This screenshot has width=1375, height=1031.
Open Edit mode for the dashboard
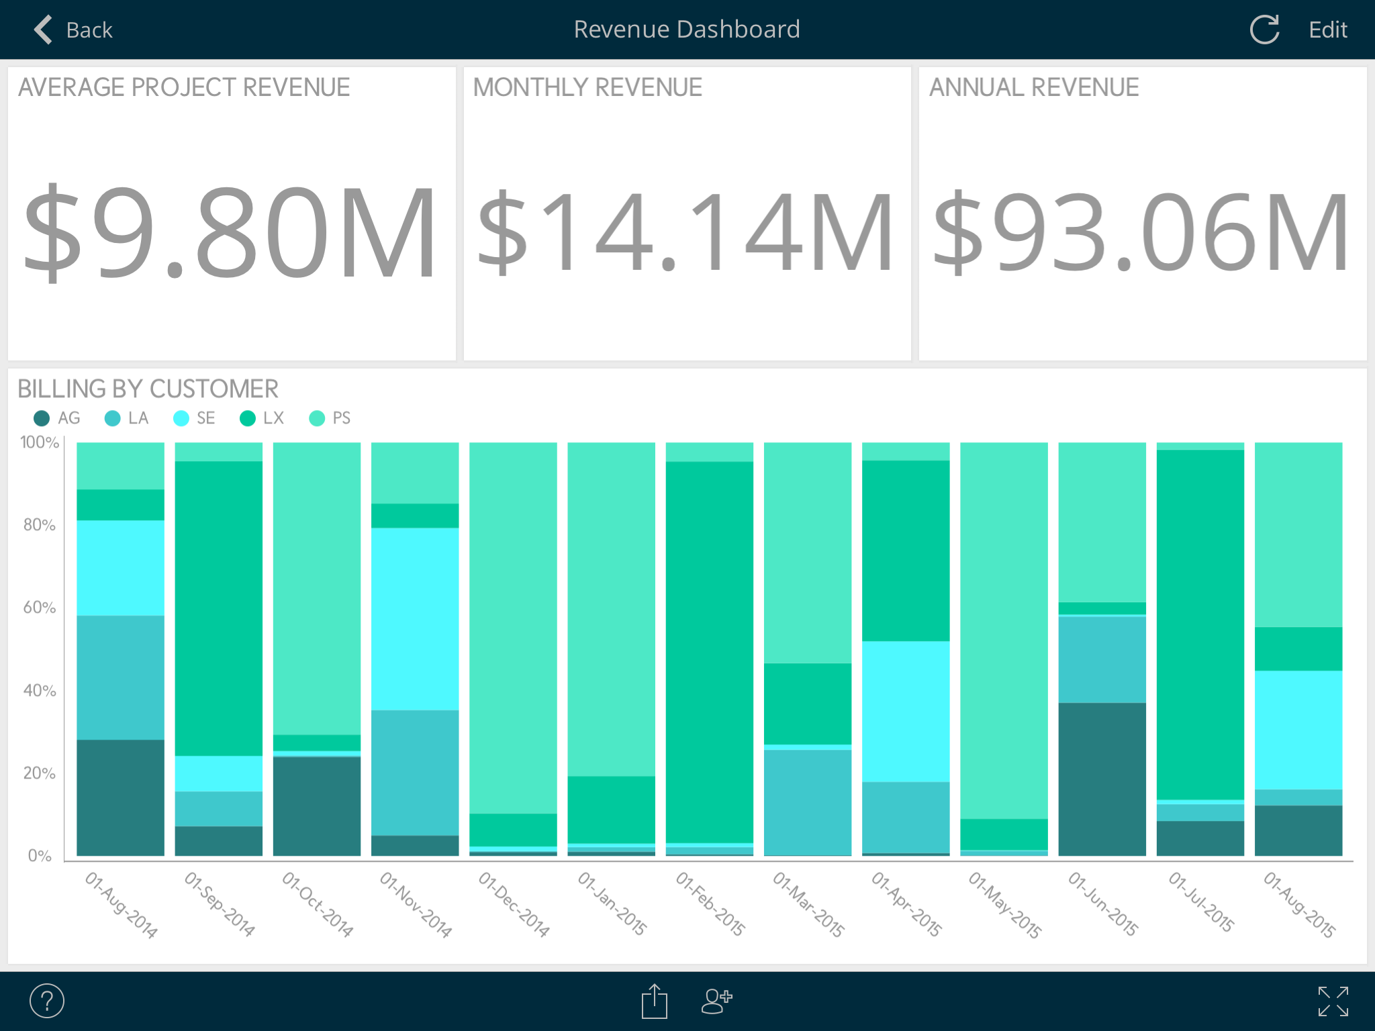click(1327, 30)
